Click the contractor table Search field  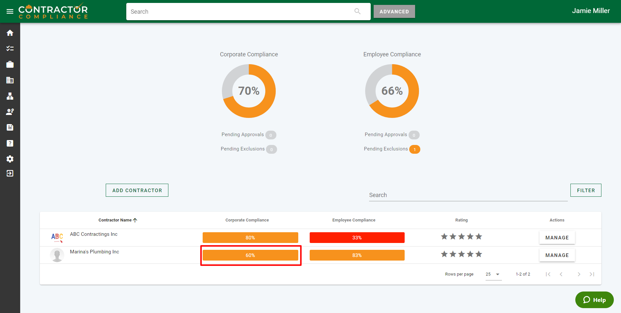pyautogui.click(x=468, y=195)
